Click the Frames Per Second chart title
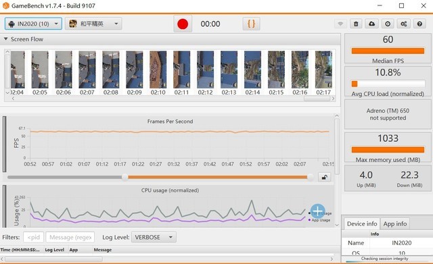This screenshot has width=433, height=264. point(170,122)
